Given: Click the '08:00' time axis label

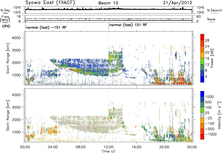Looking at the screenshot, I should point(81,147).
